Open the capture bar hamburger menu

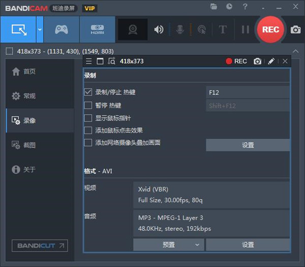(88, 61)
